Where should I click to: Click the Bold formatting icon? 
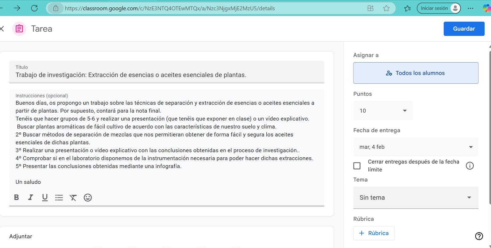point(17,197)
